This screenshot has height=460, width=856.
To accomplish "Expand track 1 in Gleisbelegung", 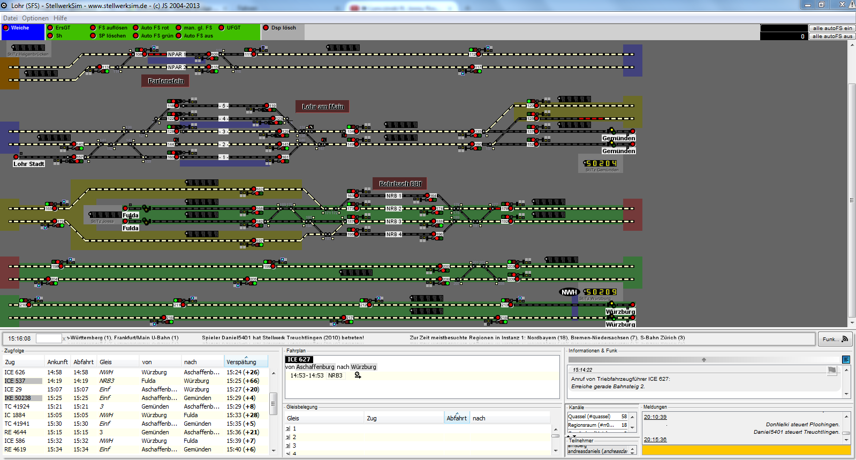I will (x=288, y=429).
